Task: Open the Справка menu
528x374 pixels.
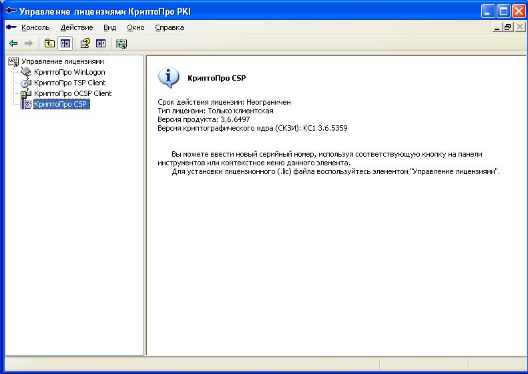Action: [170, 27]
